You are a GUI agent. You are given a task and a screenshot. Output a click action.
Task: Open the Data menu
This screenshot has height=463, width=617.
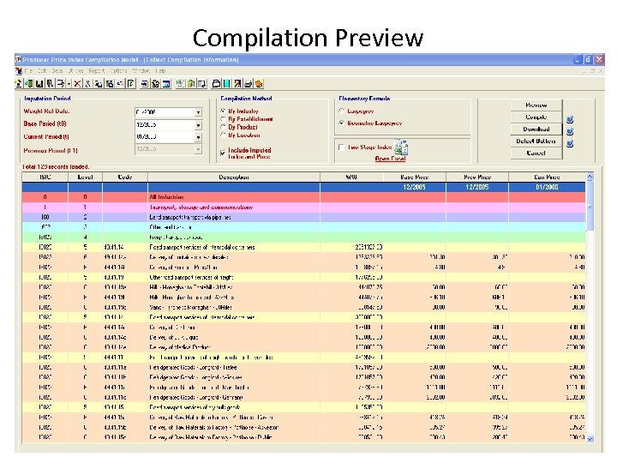click(57, 71)
